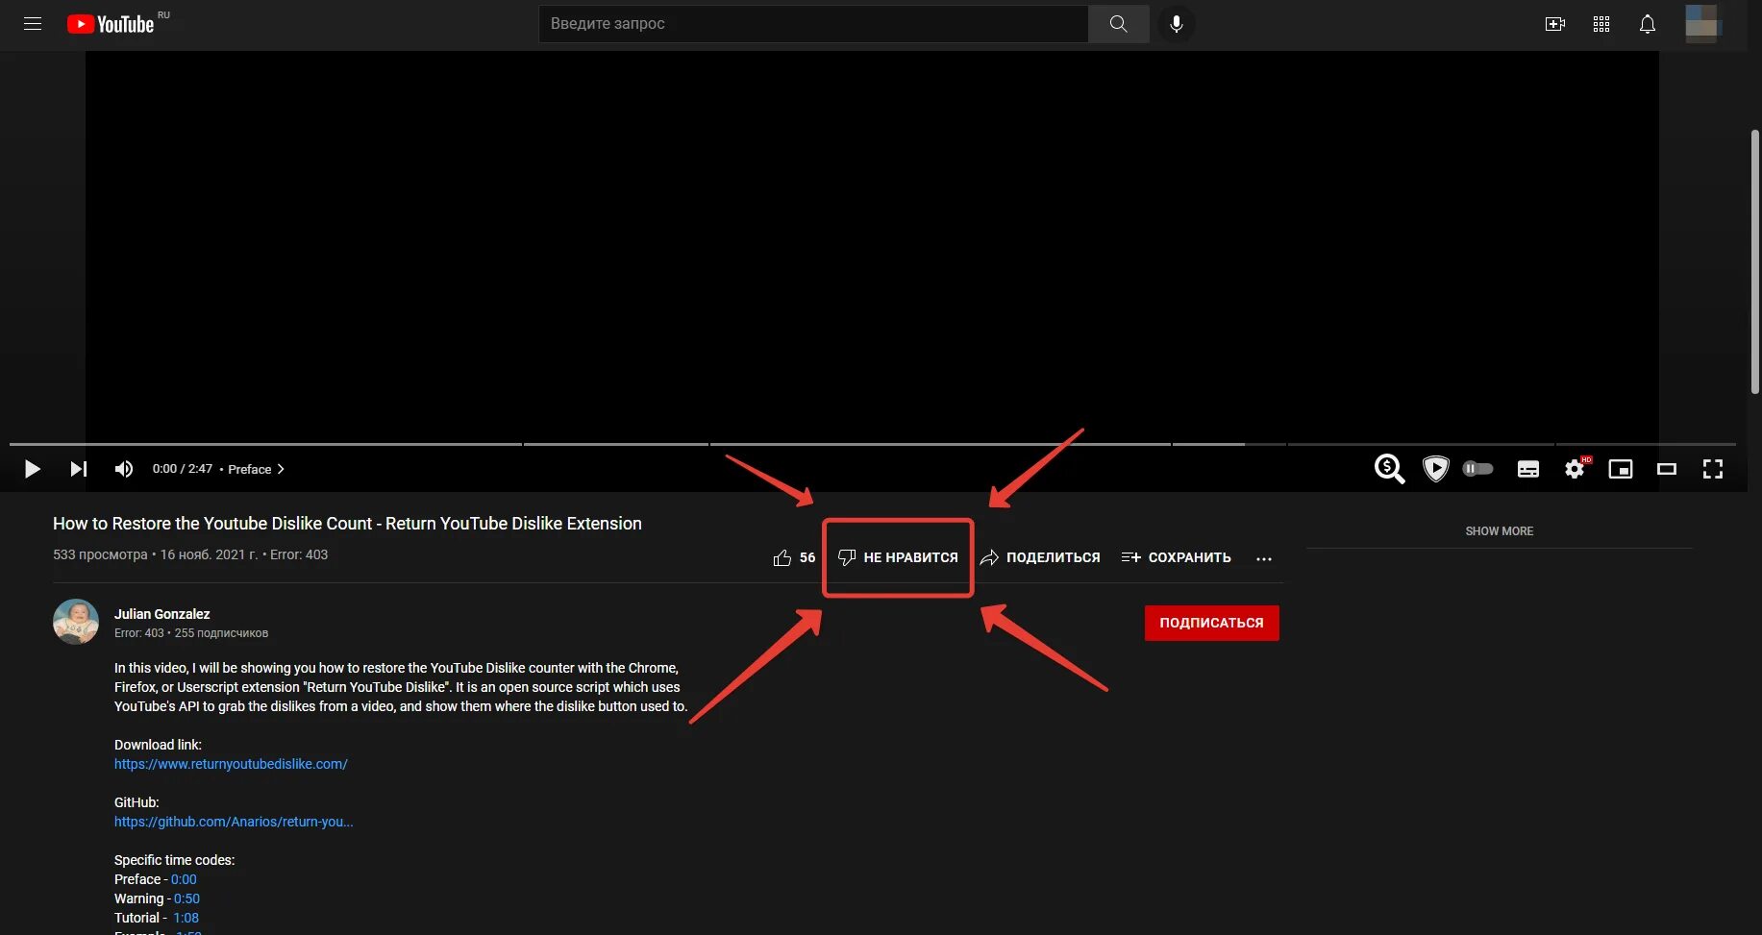Screen dimensions: 1762x935
Task: Like the video with 56 likes
Action: [794, 557]
